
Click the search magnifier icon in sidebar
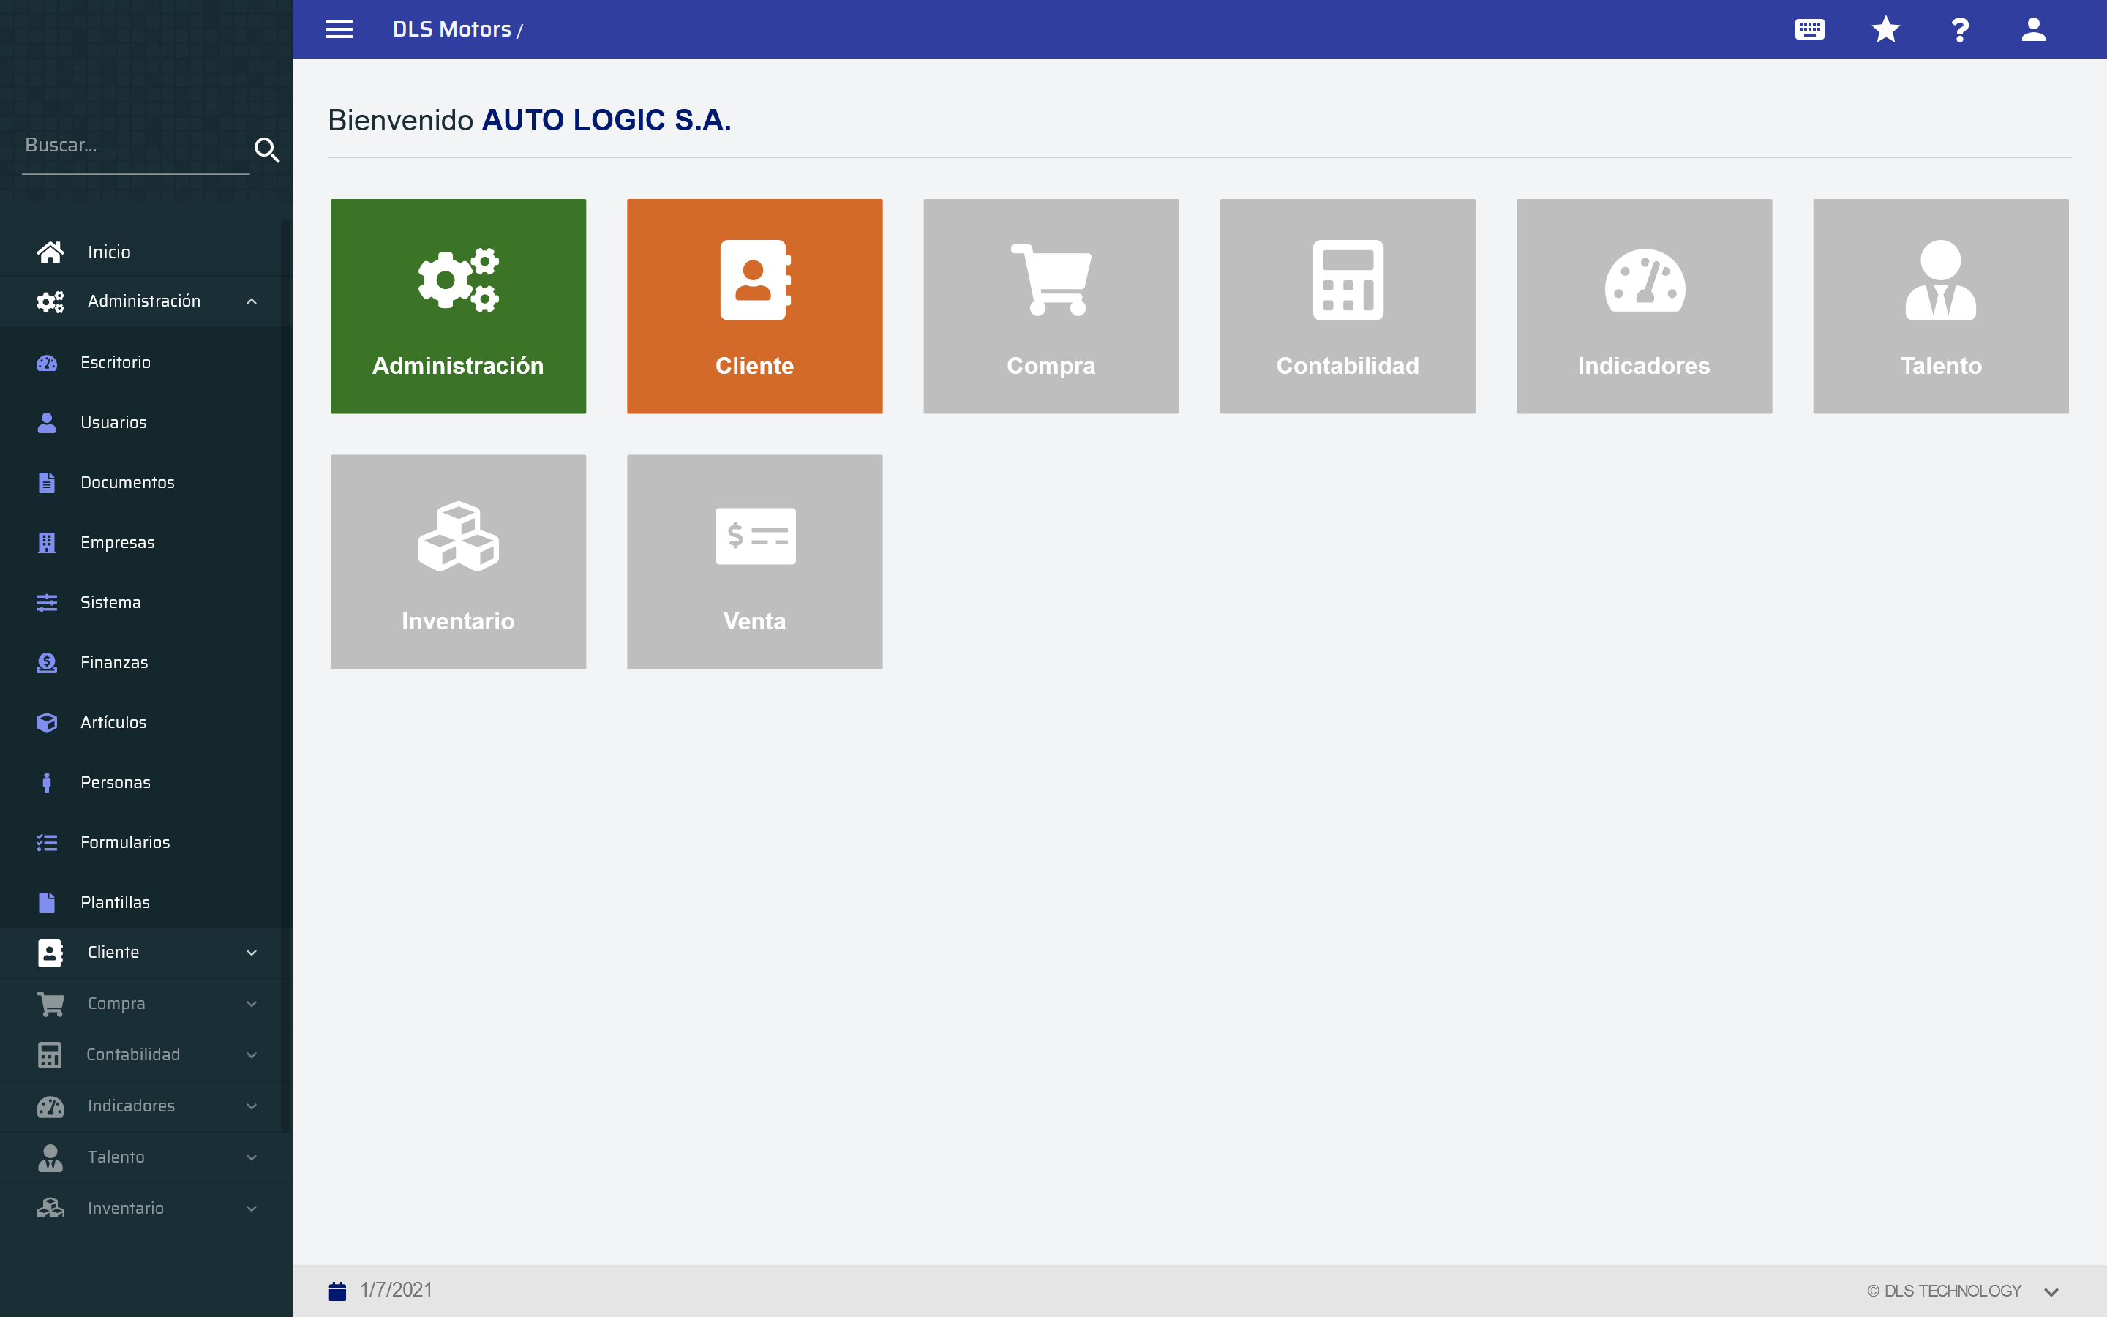coord(266,150)
